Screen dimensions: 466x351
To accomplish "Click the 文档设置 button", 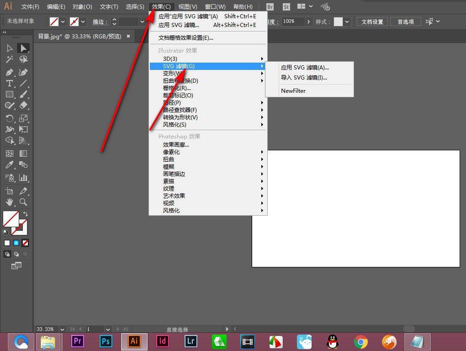I will 372,21.
